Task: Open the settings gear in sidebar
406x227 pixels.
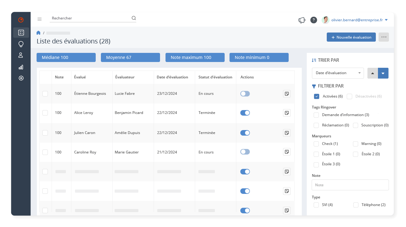Action: (21, 78)
